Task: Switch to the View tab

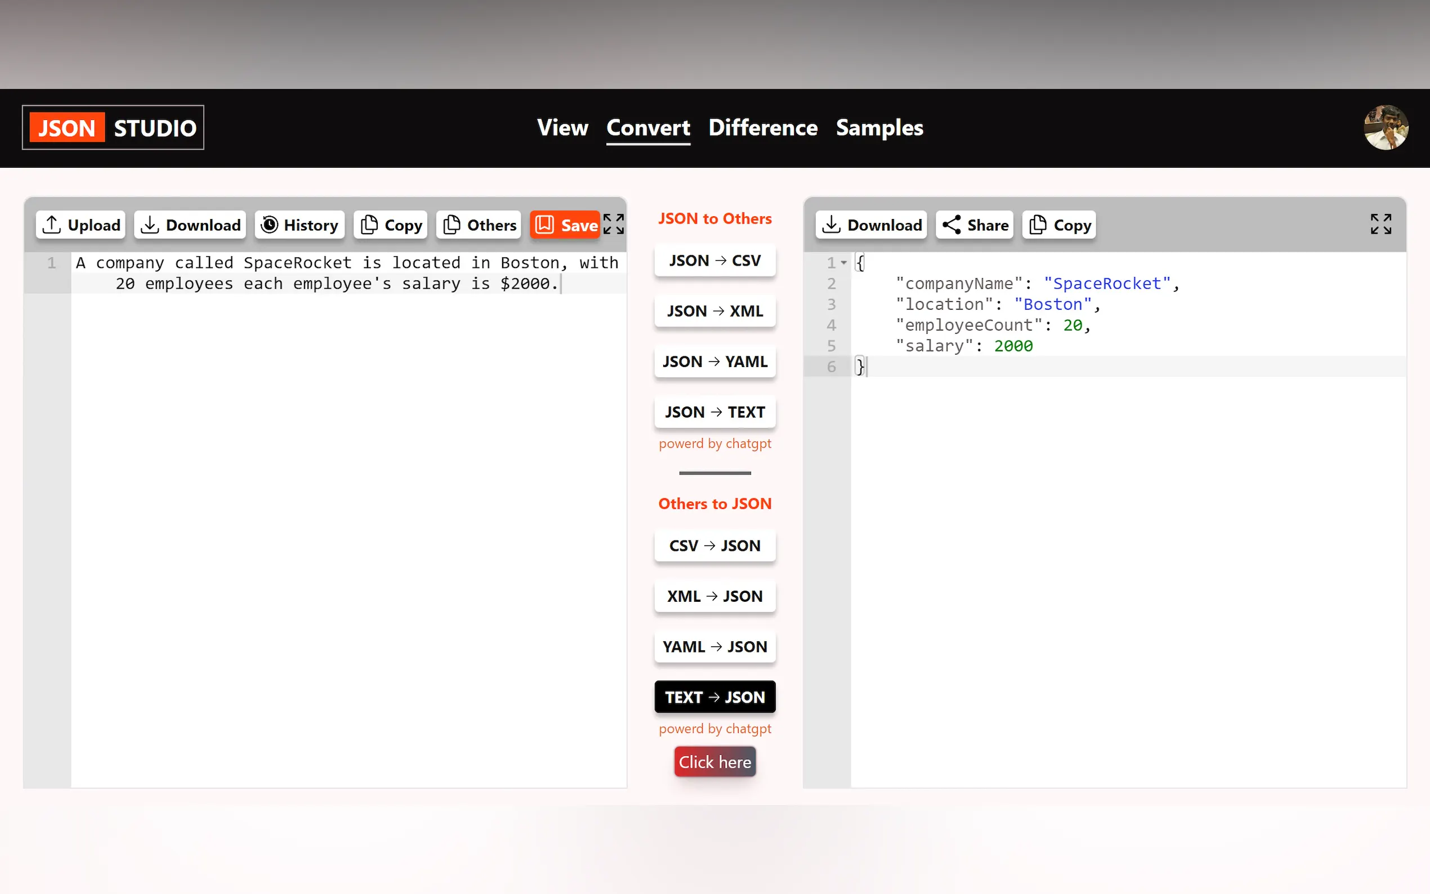Action: click(x=562, y=128)
